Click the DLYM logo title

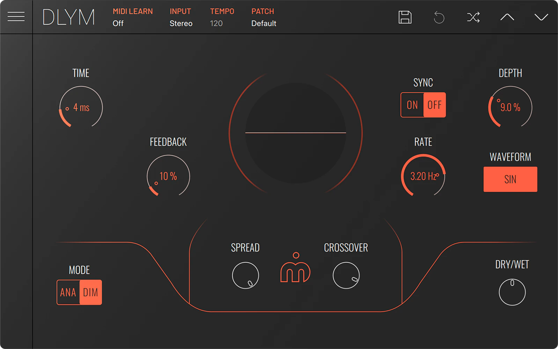click(69, 17)
